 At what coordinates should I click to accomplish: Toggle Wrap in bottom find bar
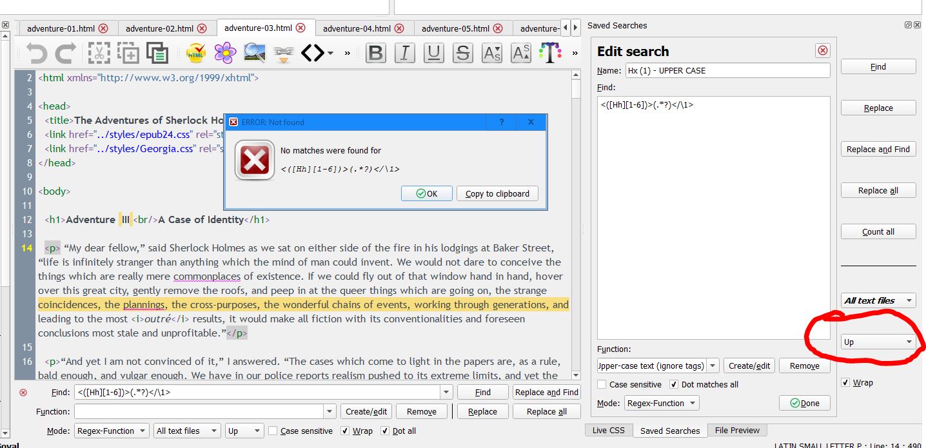345,431
